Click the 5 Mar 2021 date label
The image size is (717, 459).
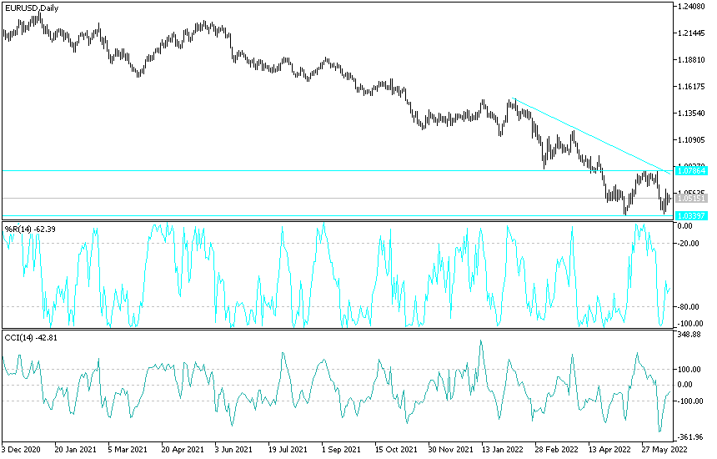[128, 450]
